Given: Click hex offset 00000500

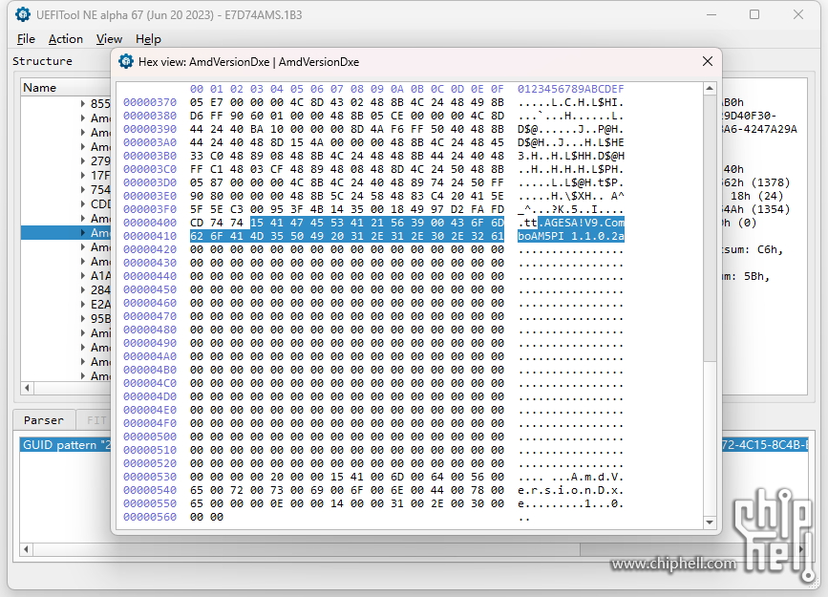Looking at the screenshot, I should 150,437.
